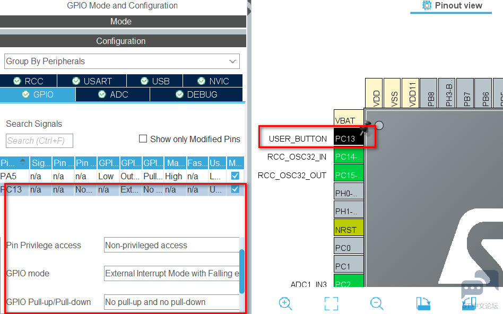The height and width of the screenshot is (314, 503).
Task: Click the RCC_OSC32_OUT pin label
Action: (292, 176)
